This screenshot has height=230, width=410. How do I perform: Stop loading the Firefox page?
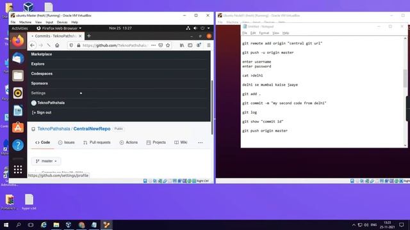click(49, 45)
